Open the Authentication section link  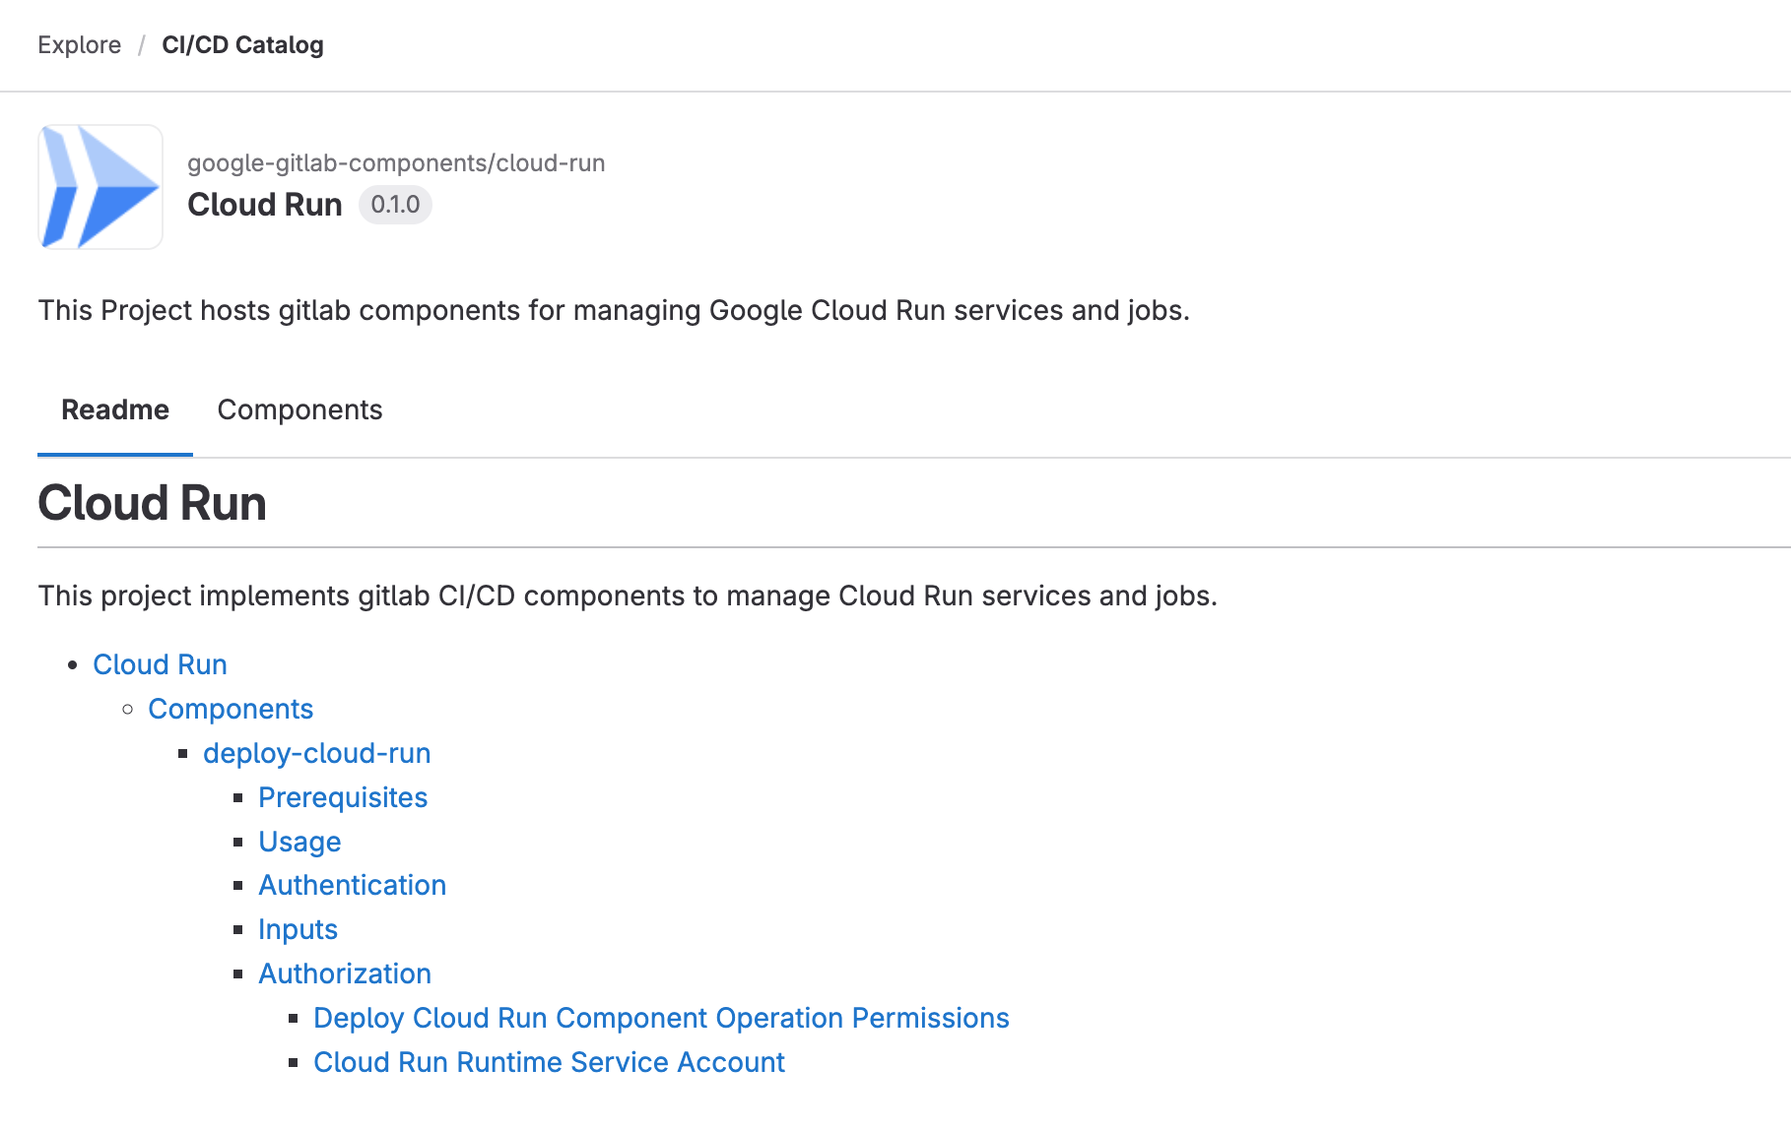352,885
